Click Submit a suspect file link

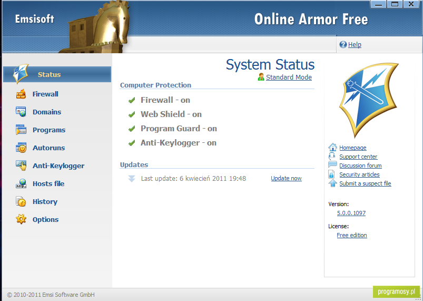click(365, 183)
